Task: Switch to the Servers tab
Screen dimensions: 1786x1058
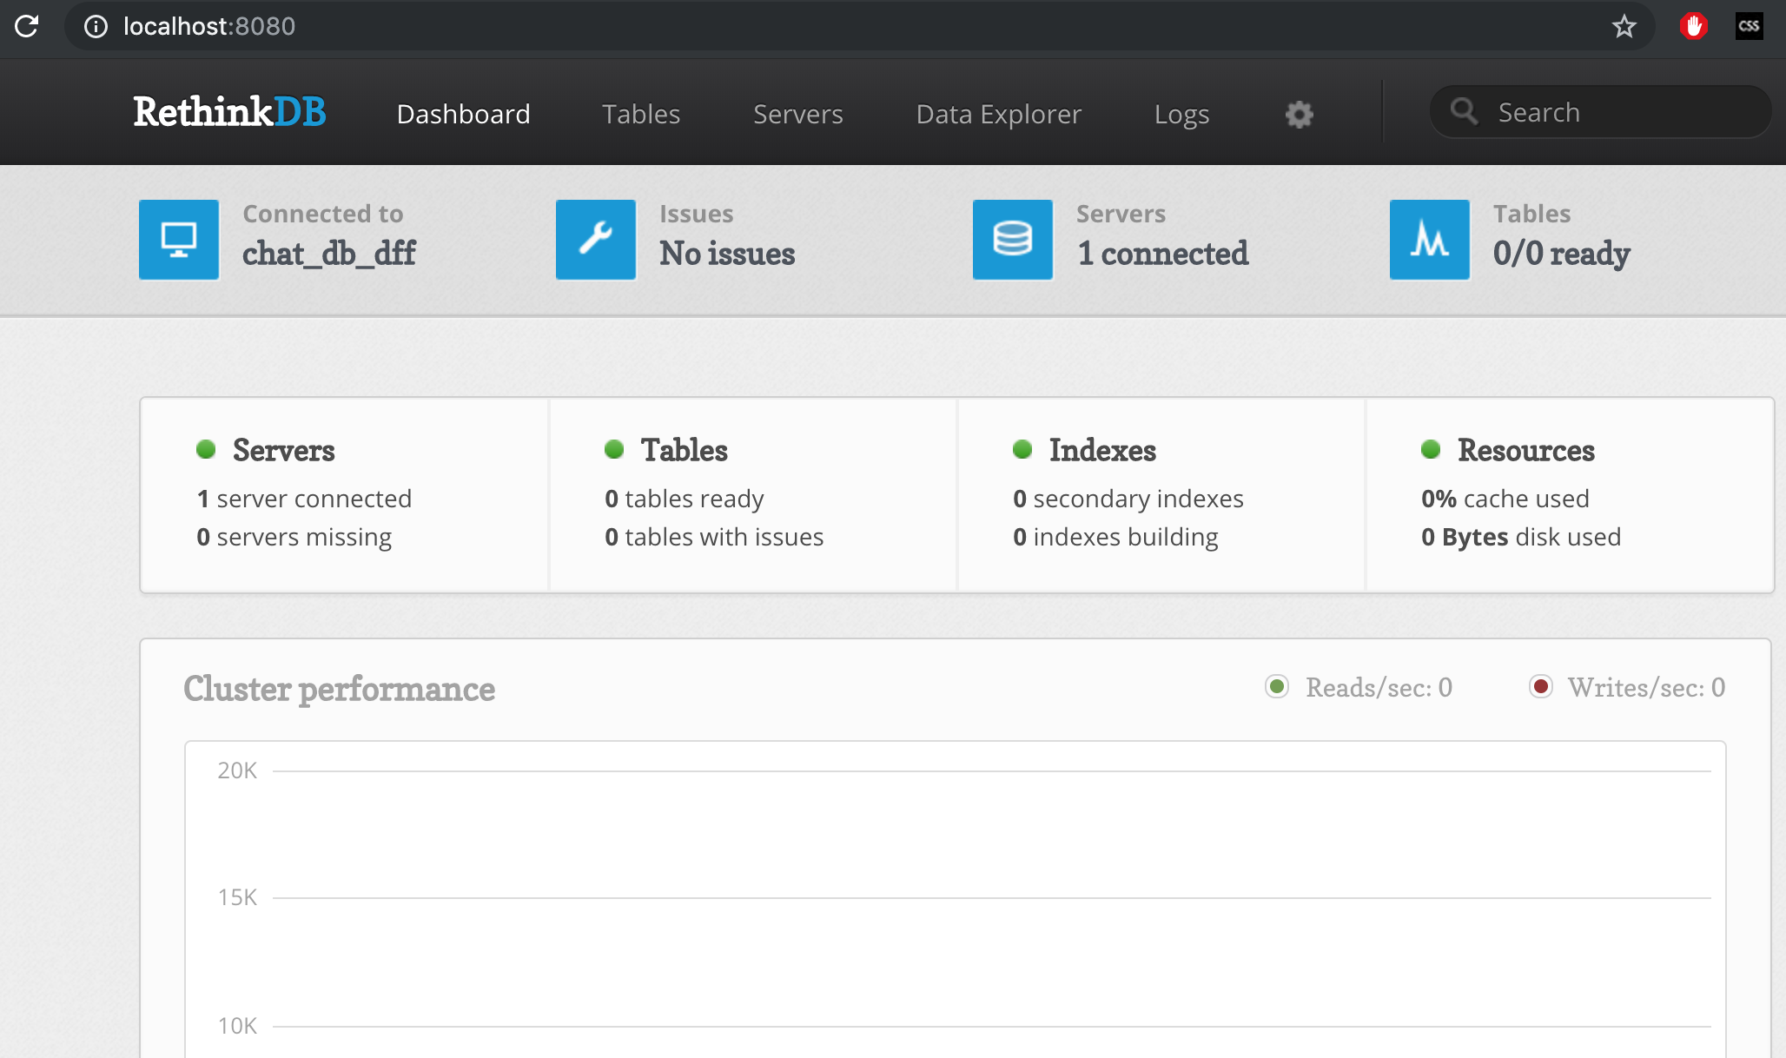Action: 797,114
